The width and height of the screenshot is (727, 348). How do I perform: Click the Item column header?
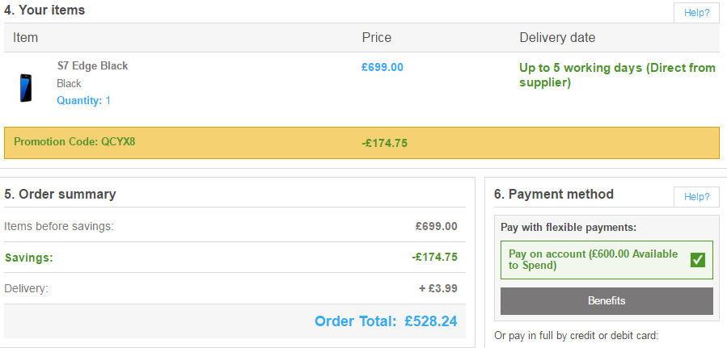[25, 38]
